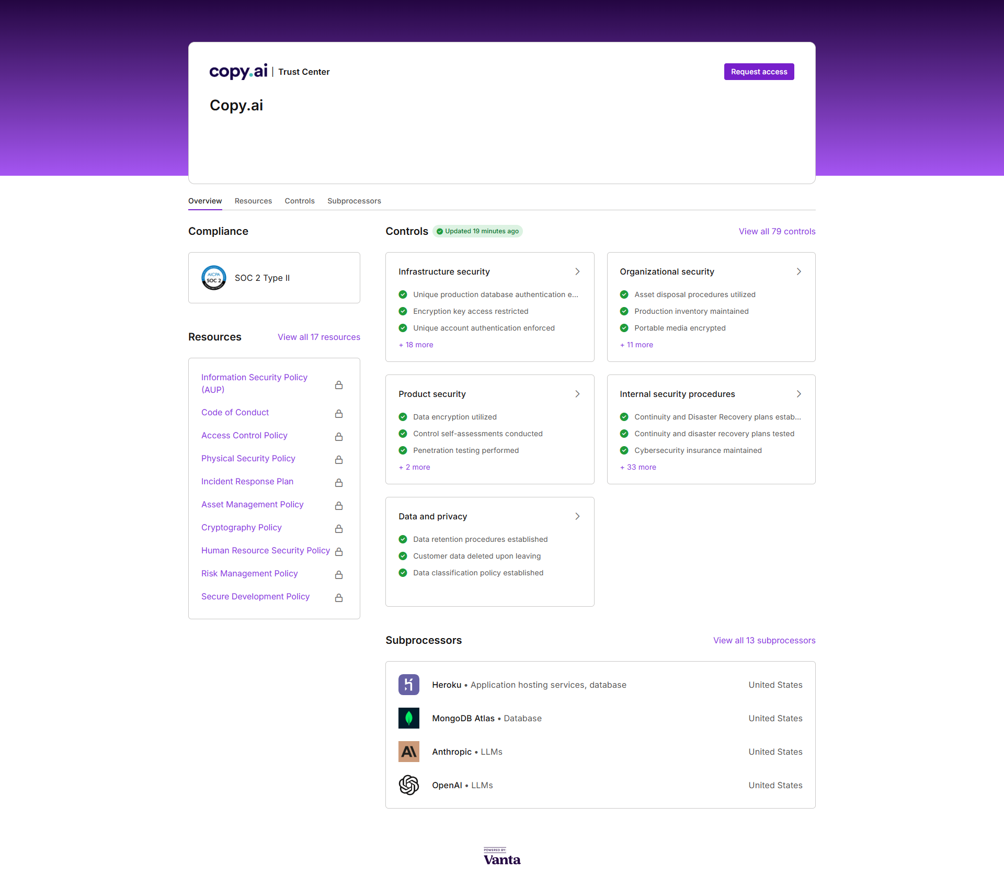Open Internal security procedures chevron arrow
Image resolution: width=1004 pixels, height=886 pixels.
[798, 394]
